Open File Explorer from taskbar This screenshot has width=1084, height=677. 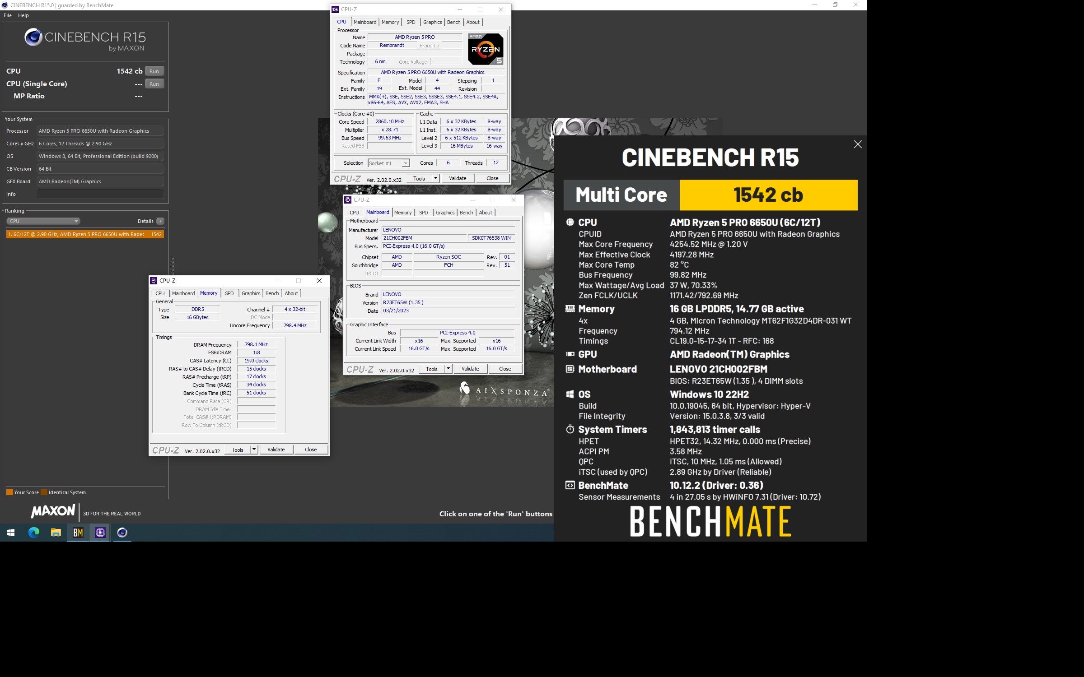[56, 533]
